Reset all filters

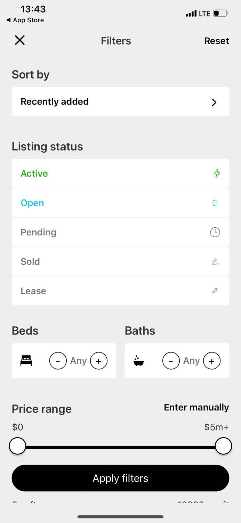[x=216, y=41]
